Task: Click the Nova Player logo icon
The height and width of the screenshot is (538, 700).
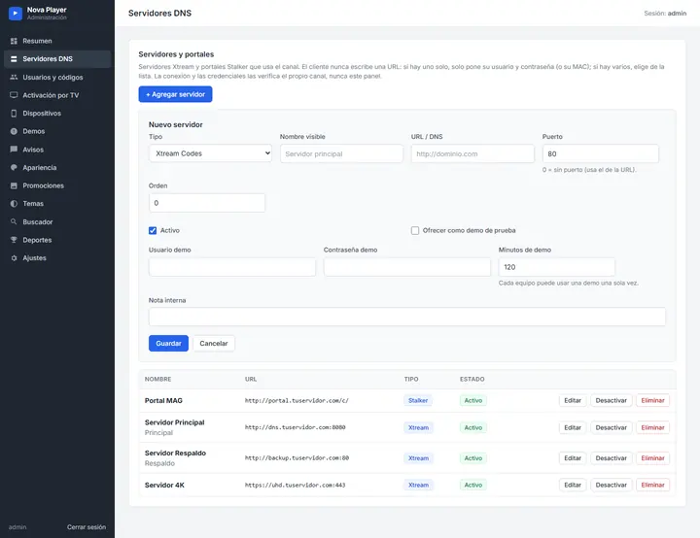Action: (x=16, y=14)
